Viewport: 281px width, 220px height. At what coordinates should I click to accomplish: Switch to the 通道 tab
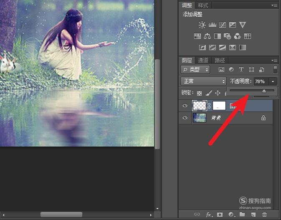coord(203,60)
